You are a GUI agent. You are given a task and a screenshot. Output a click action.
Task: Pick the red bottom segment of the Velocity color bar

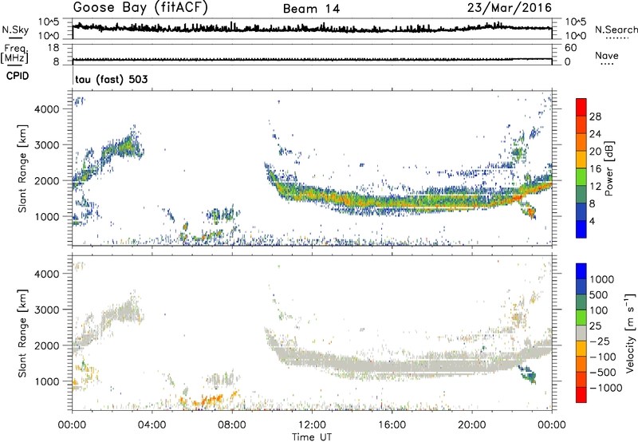click(581, 395)
